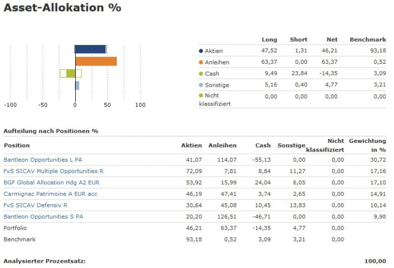This screenshot has height=268, width=394.
Task: Click the Long column header
Action: pyautogui.click(x=269, y=39)
